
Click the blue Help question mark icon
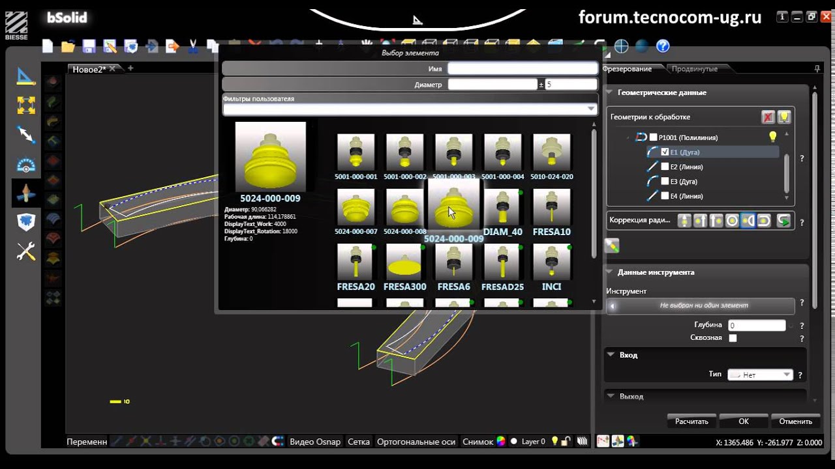pos(663,46)
